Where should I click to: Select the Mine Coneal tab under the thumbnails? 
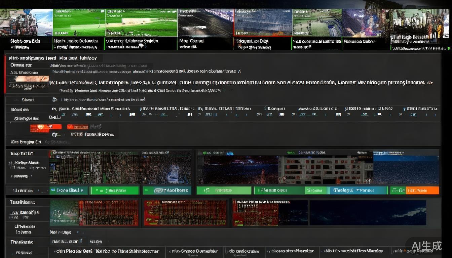[x=192, y=41]
